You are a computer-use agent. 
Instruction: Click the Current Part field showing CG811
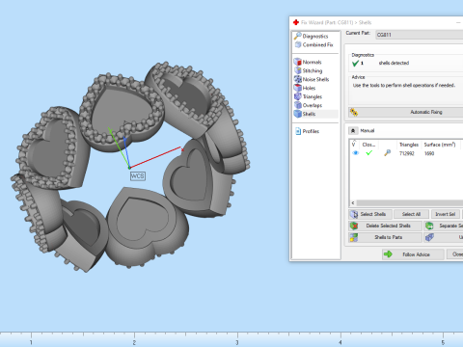[x=419, y=35]
